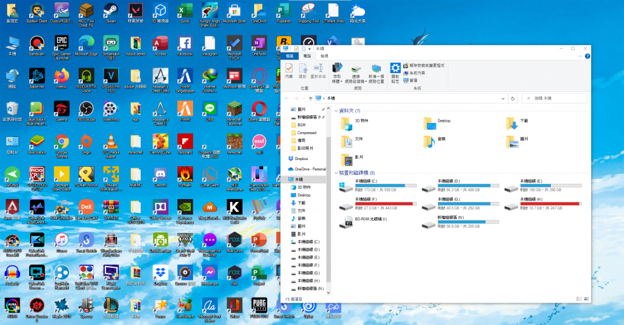Click 內容 properties icon in ribbon

tap(289, 72)
